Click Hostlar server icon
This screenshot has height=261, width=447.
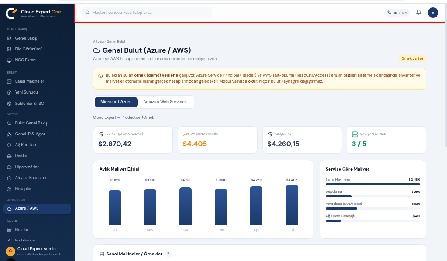point(10,230)
